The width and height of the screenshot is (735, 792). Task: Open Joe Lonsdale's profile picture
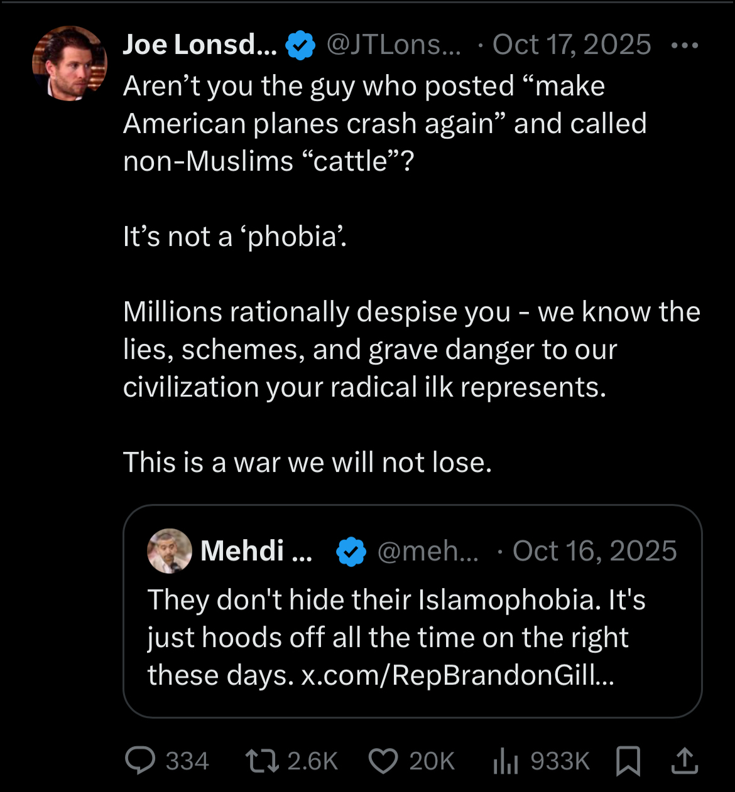click(70, 63)
